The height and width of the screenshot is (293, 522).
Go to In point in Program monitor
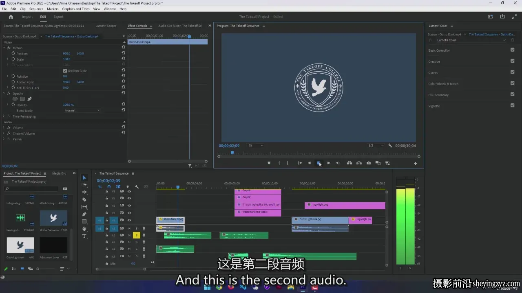point(300,163)
